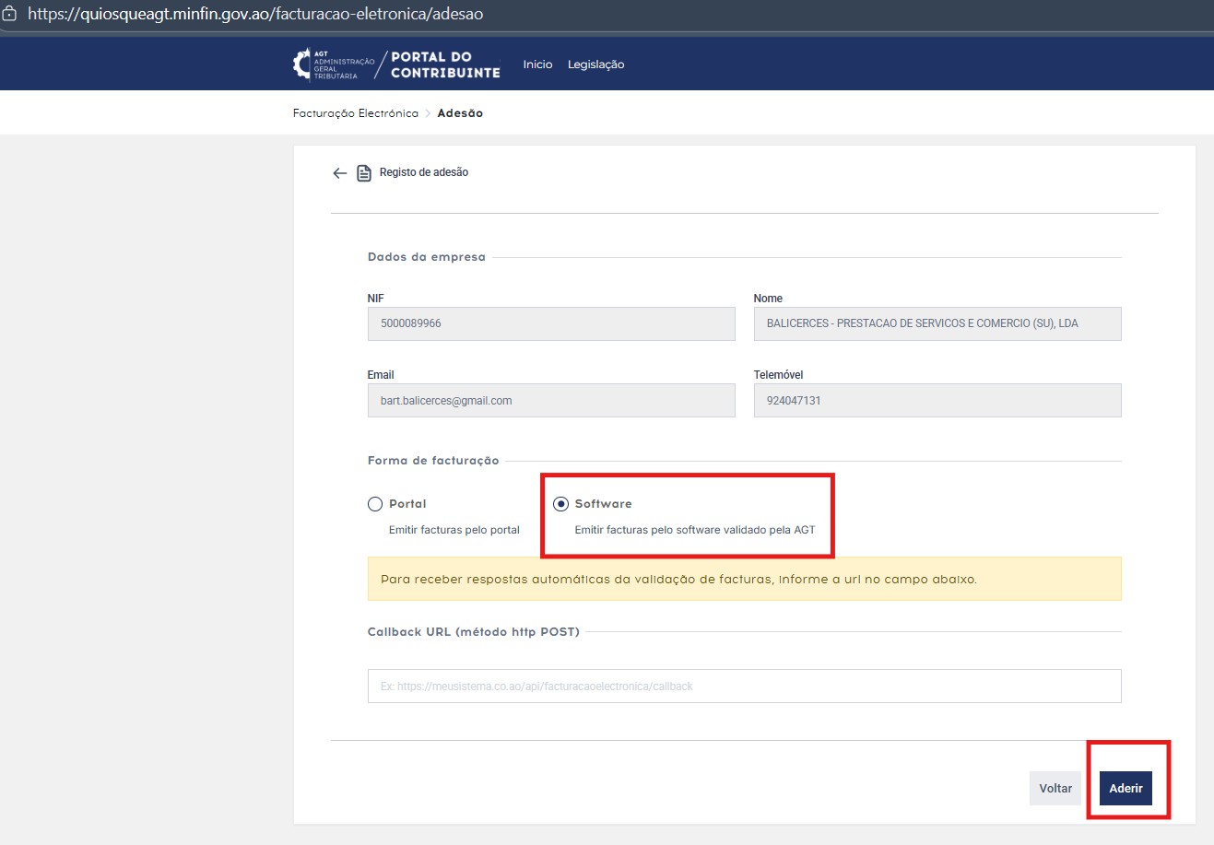Click the document icon beside Registo de adesão
This screenshot has width=1214, height=845.
coord(364,173)
